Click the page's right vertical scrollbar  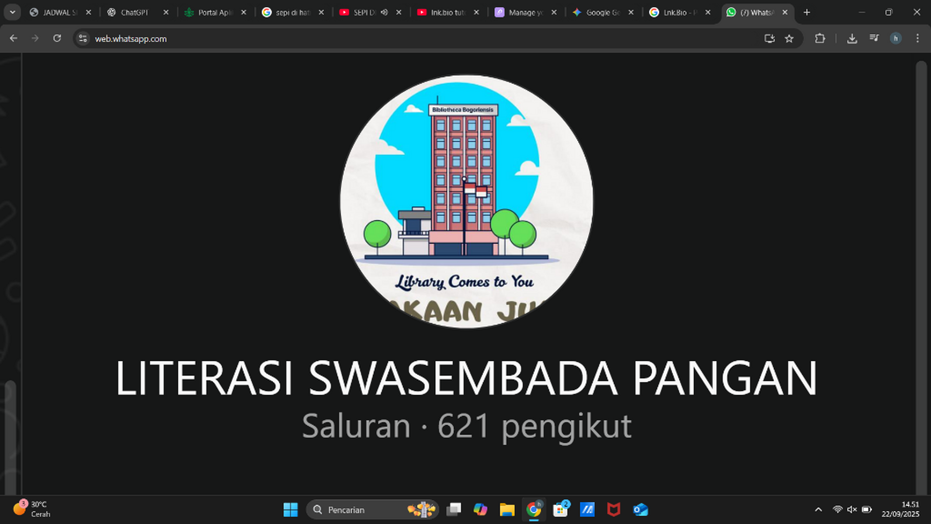coord(921,276)
